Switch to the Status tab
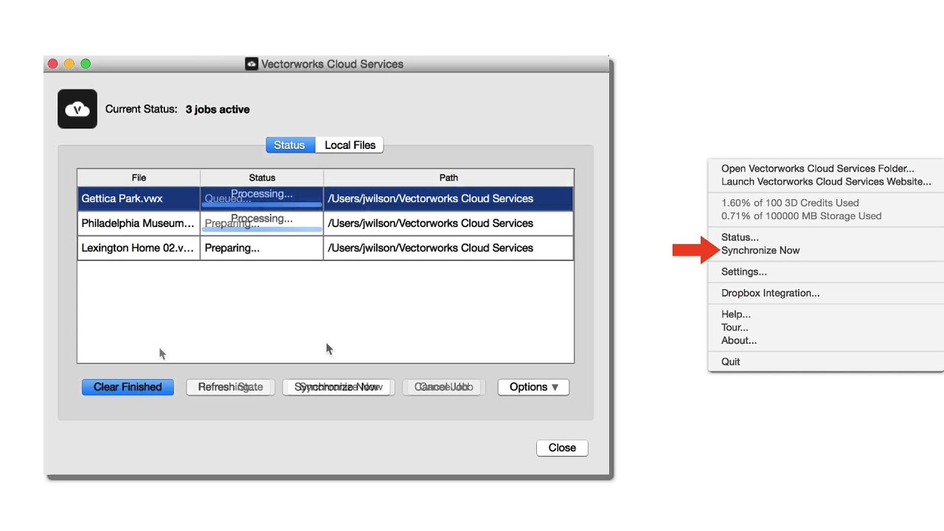The image size is (944, 531). (290, 145)
